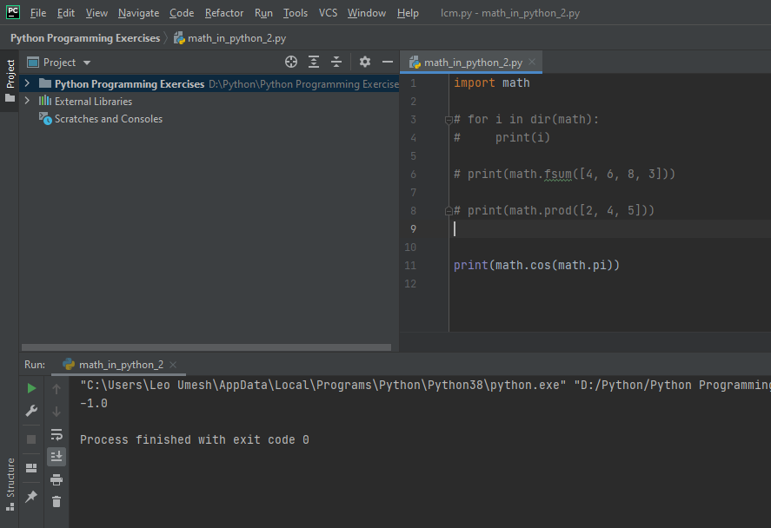Click the External Libraries icon

click(x=45, y=101)
